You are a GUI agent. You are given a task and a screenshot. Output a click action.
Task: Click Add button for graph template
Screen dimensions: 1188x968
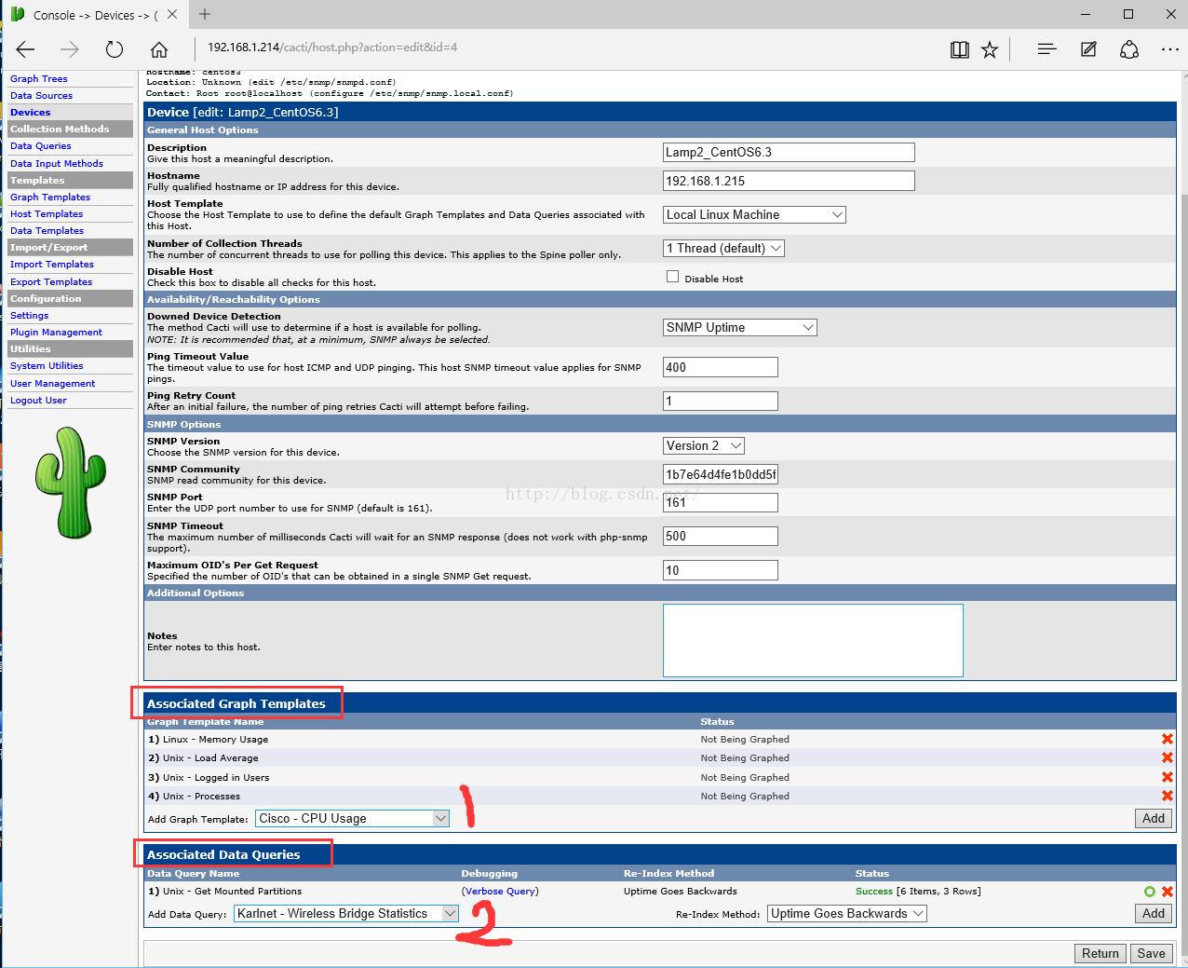[1154, 818]
